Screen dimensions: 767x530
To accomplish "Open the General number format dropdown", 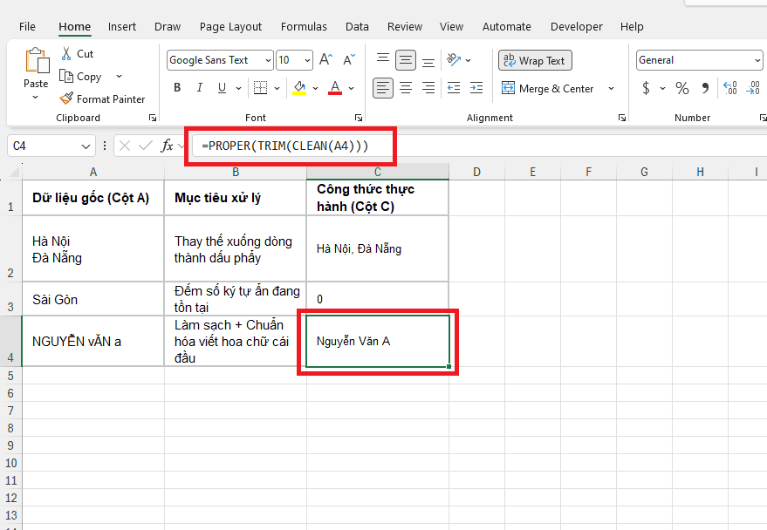I will 757,60.
